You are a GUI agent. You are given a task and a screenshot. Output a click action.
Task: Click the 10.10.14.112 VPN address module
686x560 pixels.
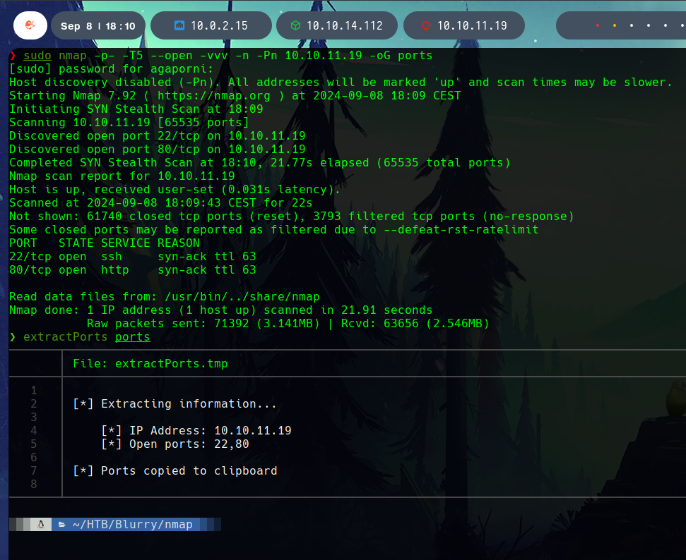coord(344,25)
